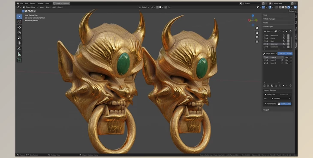The image size is (313, 158).
Task: Open the Object Mode dropdown
Action: (x=30, y=7)
